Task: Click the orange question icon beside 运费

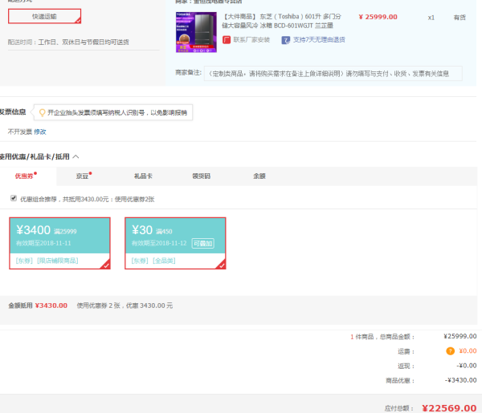Action: (450, 351)
